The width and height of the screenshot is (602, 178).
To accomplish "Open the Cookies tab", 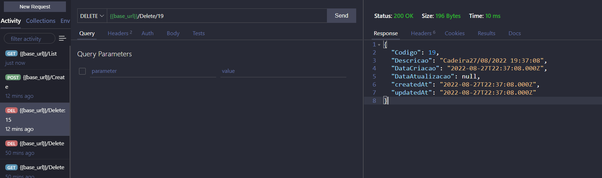I will click(x=455, y=33).
